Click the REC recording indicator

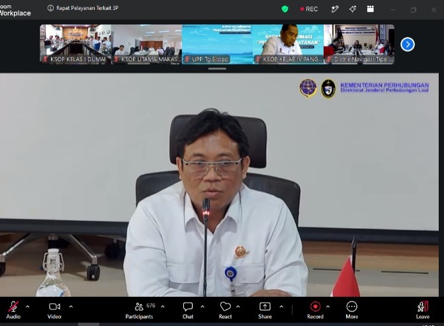pos(309,9)
